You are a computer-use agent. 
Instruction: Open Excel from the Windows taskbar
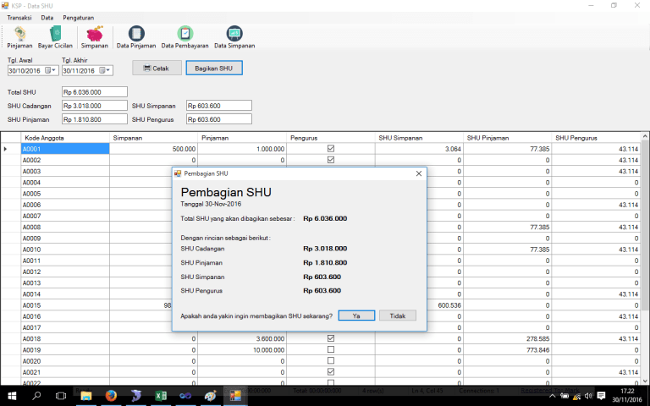(x=160, y=396)
